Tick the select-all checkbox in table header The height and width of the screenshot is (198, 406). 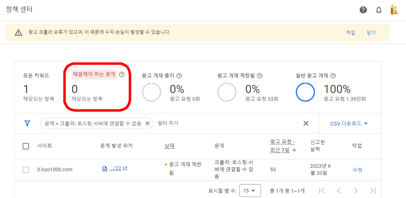pos(25,146)
